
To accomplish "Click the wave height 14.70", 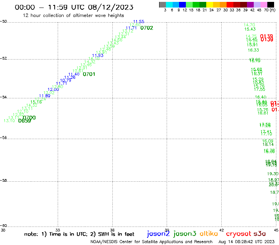I will click(249, 25).
